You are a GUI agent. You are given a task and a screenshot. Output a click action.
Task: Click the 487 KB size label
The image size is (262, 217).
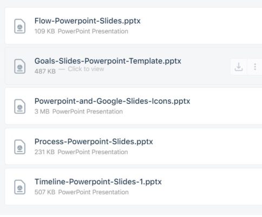(x=45, y=72)
